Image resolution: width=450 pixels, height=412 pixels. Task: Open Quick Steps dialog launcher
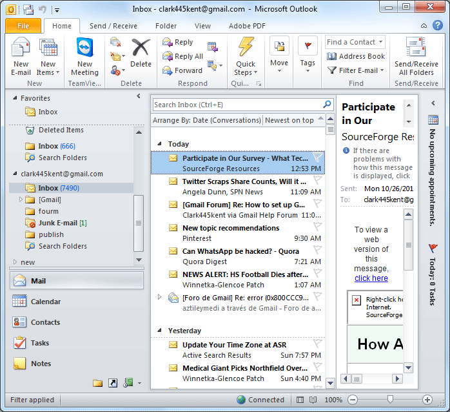259,84
